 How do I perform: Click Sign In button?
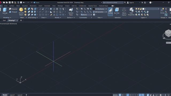[x=130, y=2]
